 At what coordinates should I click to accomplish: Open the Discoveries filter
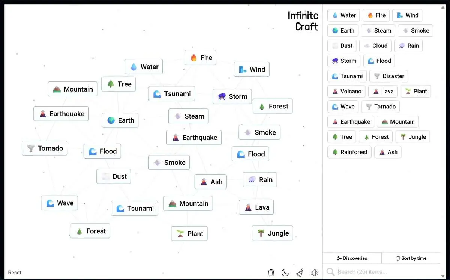(352, 258)
